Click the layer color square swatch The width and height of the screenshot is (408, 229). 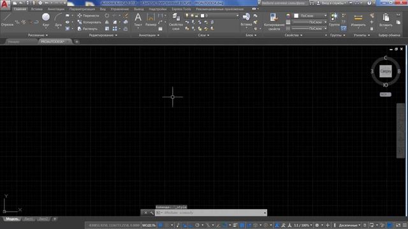coord(203,15)
